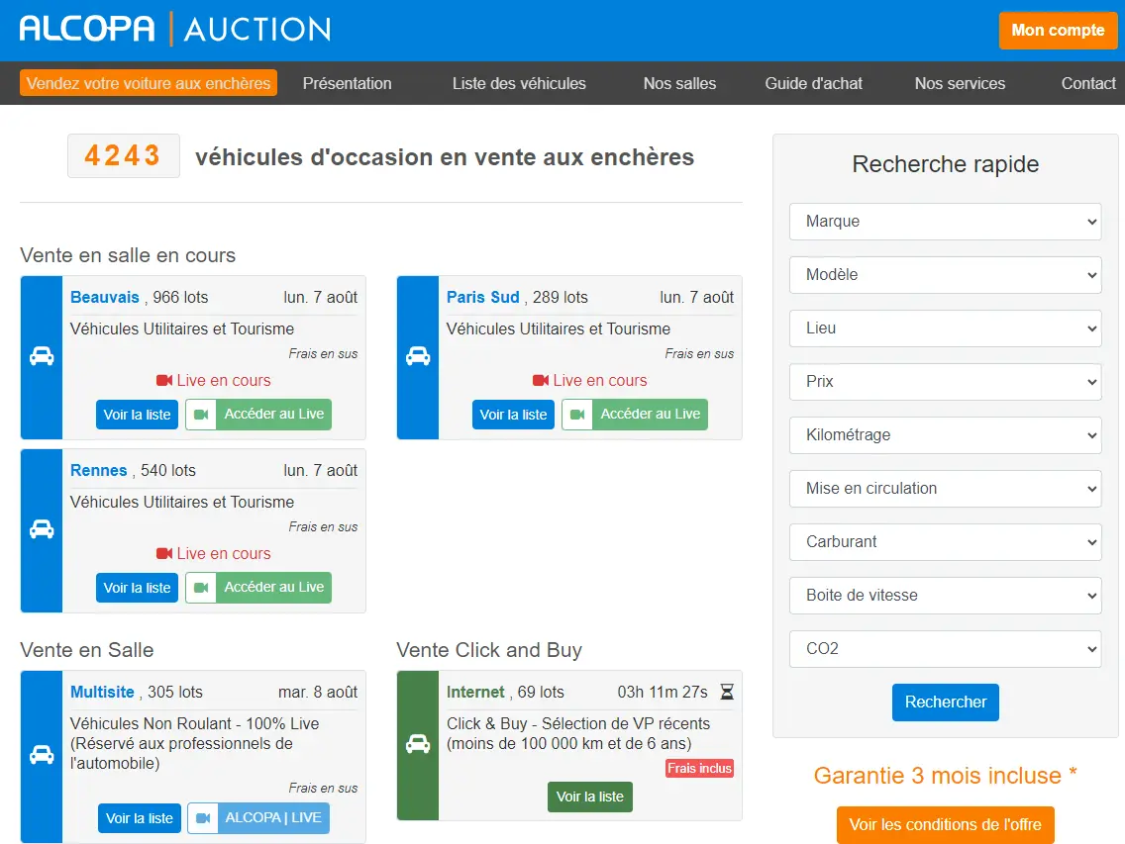Click camera icon beside Beauvais Accéder au Live

coord(201,415)
